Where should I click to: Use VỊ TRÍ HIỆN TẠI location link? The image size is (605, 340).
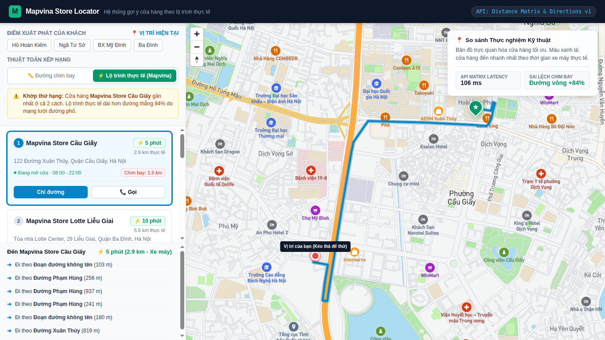(x=155, y=33)
